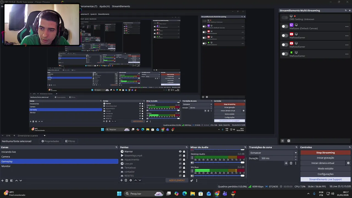Mute Mic/Aux speaker icon
Screen dimensions: 352x198
click(192, 176)
